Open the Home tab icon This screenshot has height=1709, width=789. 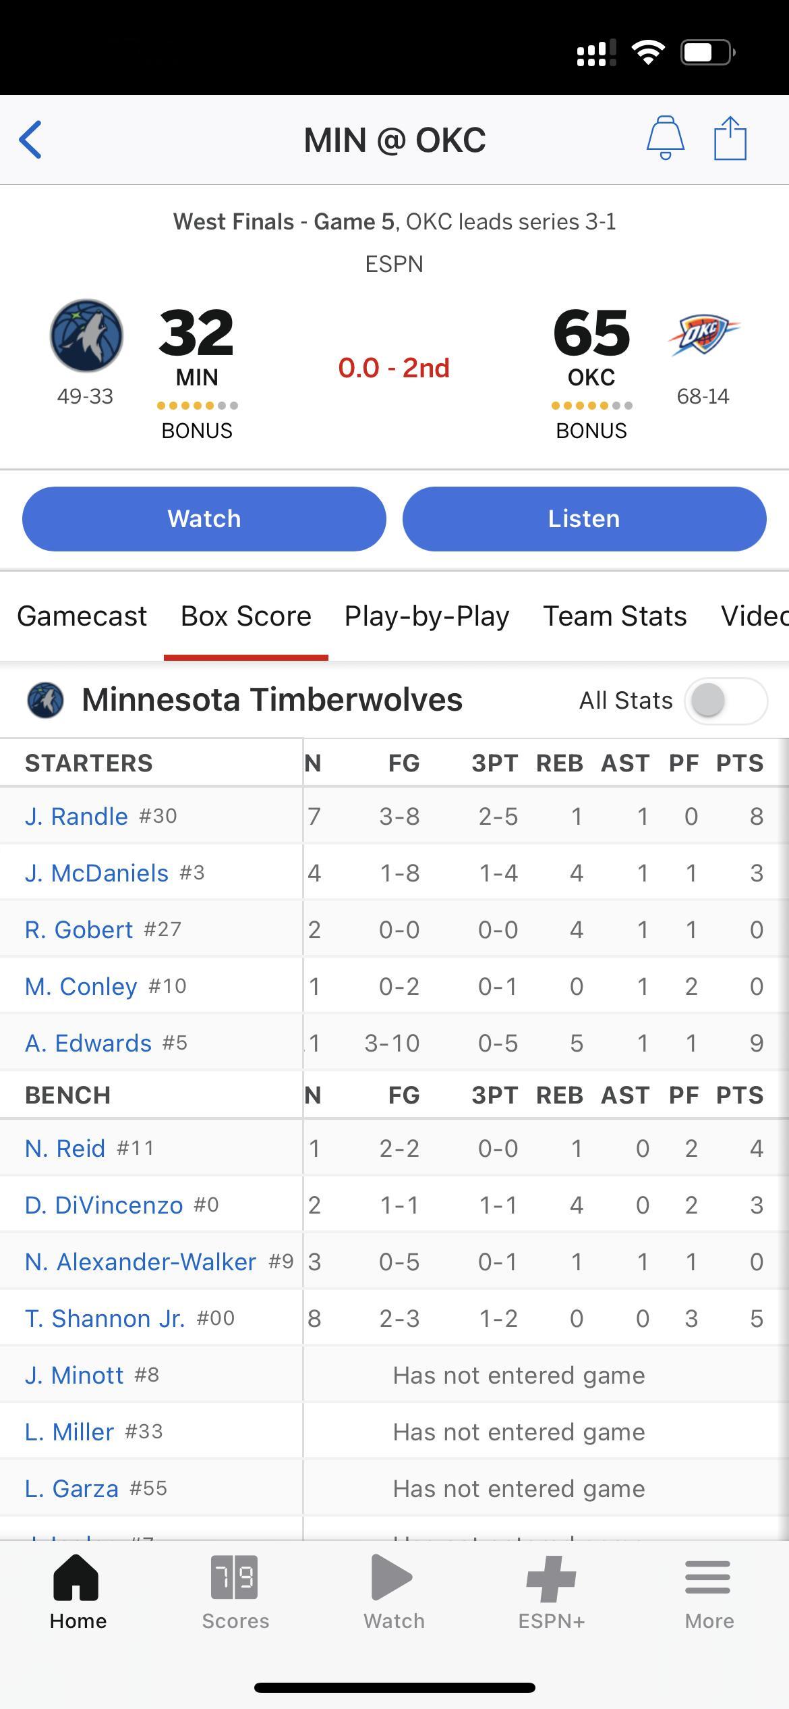[78, 1592]
